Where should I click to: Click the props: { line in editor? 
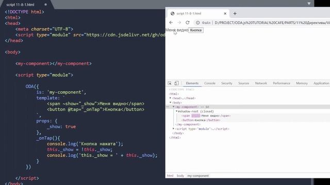[x=47, y=121]
